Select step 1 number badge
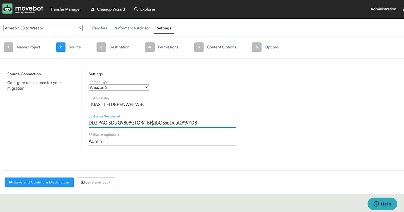 tap(9, 47)
